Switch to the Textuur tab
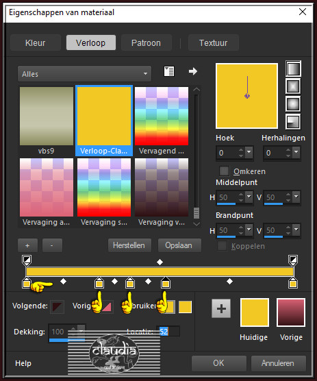The height and width of the screenshot is (381, 317). [214, 42]
